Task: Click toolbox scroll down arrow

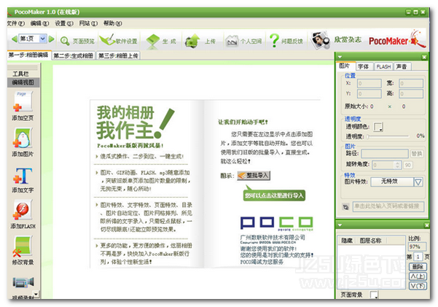Action: coord(36,294)
